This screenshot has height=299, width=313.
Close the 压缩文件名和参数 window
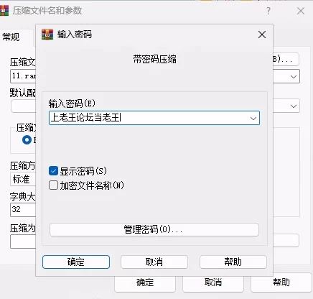(301, 11)
